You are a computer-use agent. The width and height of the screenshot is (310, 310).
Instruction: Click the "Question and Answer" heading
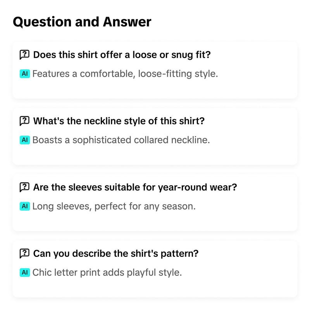pos(82,22)
